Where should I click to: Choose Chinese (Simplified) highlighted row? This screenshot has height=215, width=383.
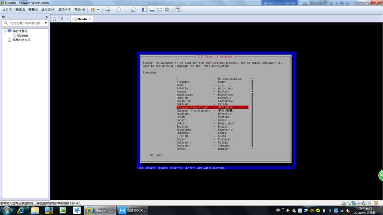pyautogui.click(x=212, y=107)
